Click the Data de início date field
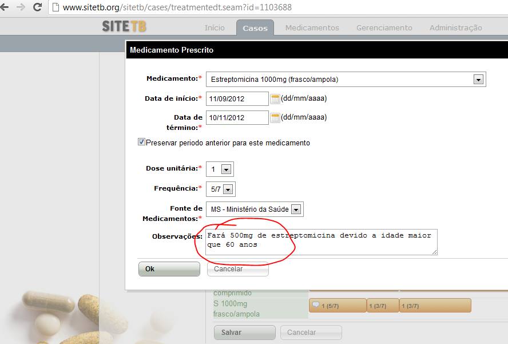 237,98
